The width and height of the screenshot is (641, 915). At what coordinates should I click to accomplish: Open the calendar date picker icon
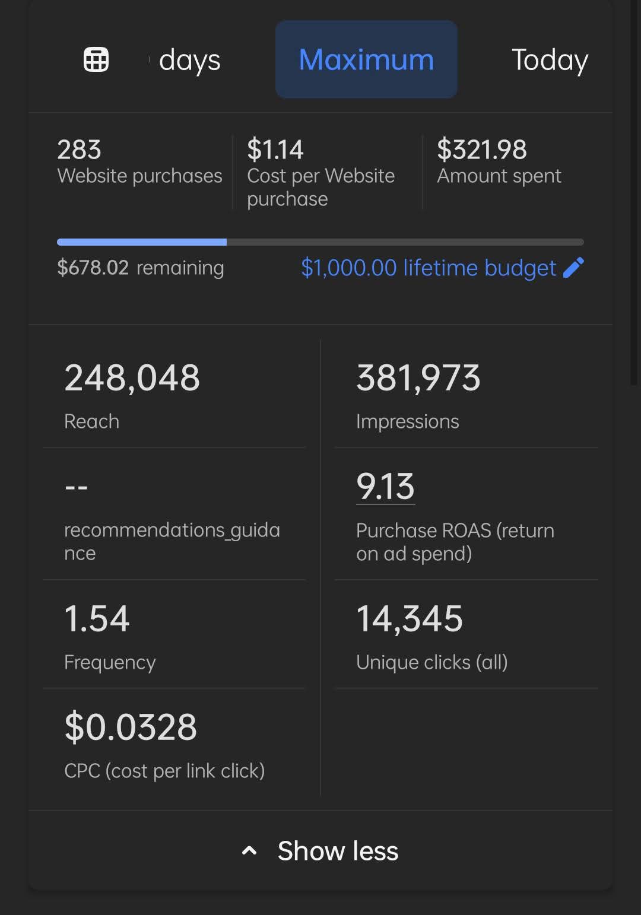(96, 59)
